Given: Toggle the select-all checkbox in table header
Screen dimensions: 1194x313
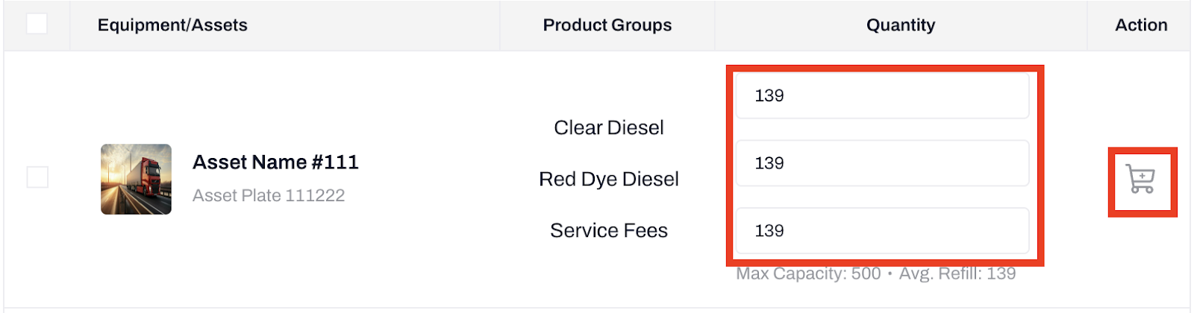Looking at the screenshot, I should coord(37,24).
